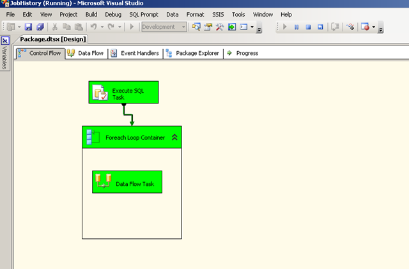Open the View menu

click(x=46, y=15)
